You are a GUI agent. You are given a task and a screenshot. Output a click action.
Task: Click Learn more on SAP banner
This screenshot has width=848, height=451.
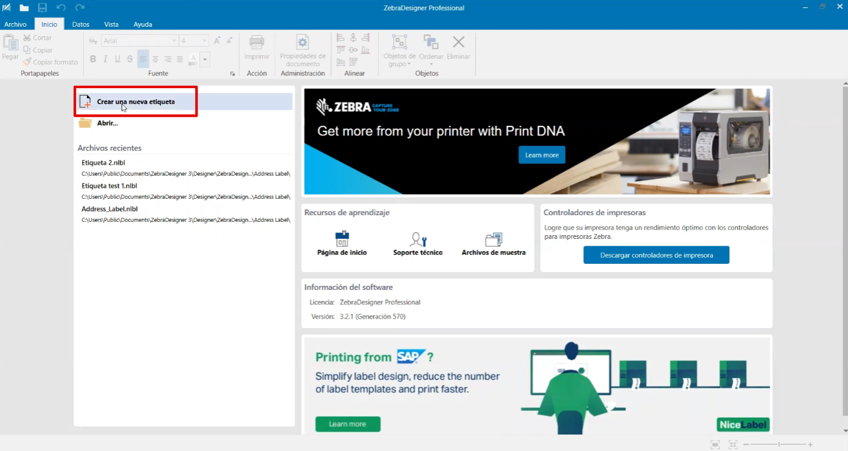pos(348,424)
